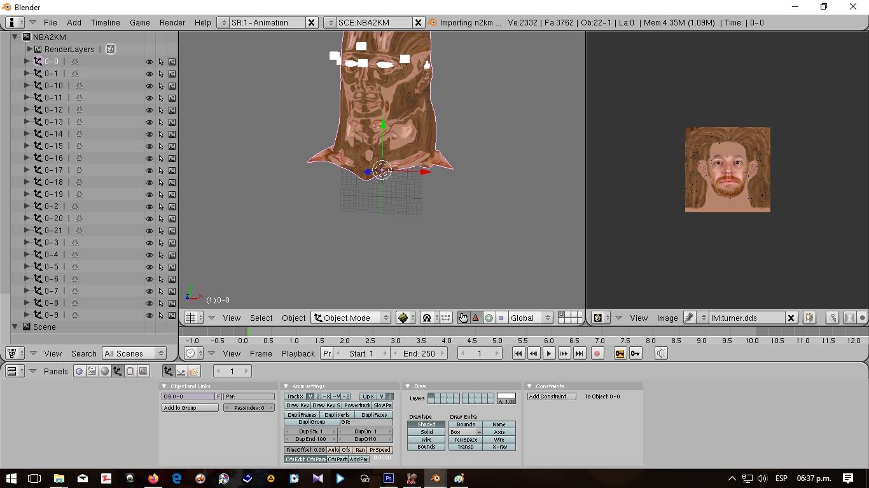Open the Logic context in Panels header
This screenshot has width=869, height=488.
click(x=80, y=371)
